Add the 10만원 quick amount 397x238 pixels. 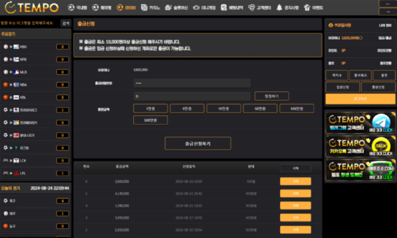(x=224, y=108)
